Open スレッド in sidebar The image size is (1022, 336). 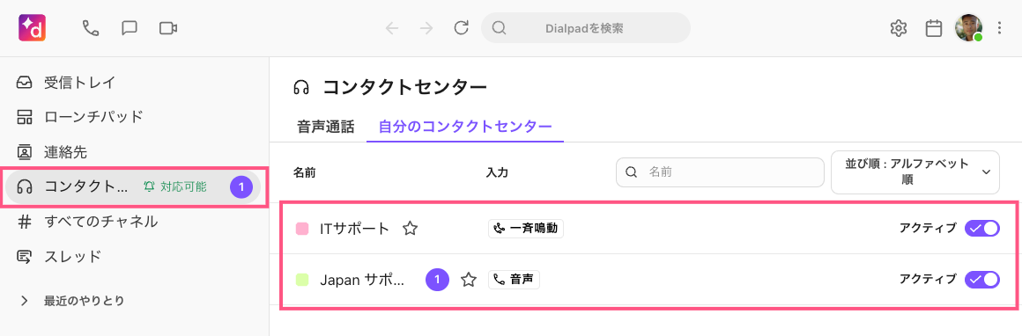click(x=72, y=257)
